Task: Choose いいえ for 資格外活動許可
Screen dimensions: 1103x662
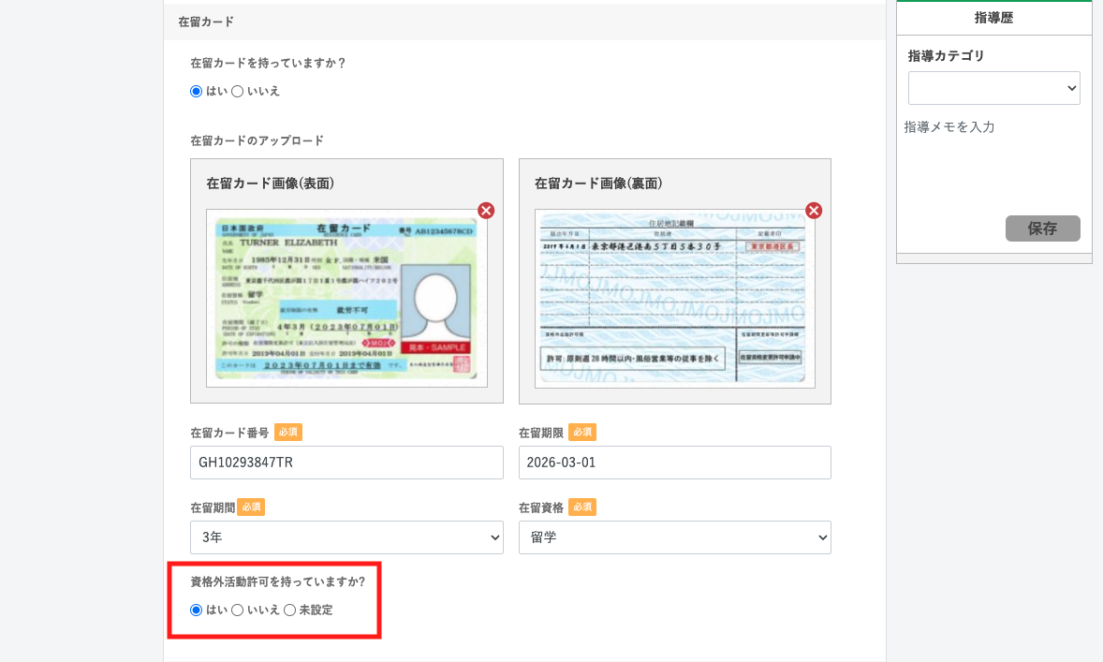Action: pyautogui.click(x=238, y=610)
